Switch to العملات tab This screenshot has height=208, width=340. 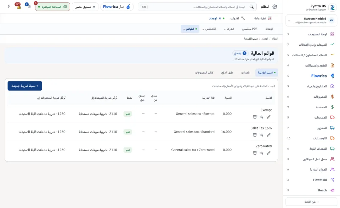[x=245, y=73]
